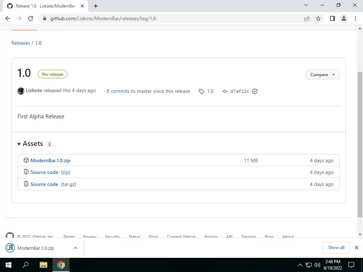Click the green verified checkmark icon
The image size is (363, 272).
[x=255, y=91]
